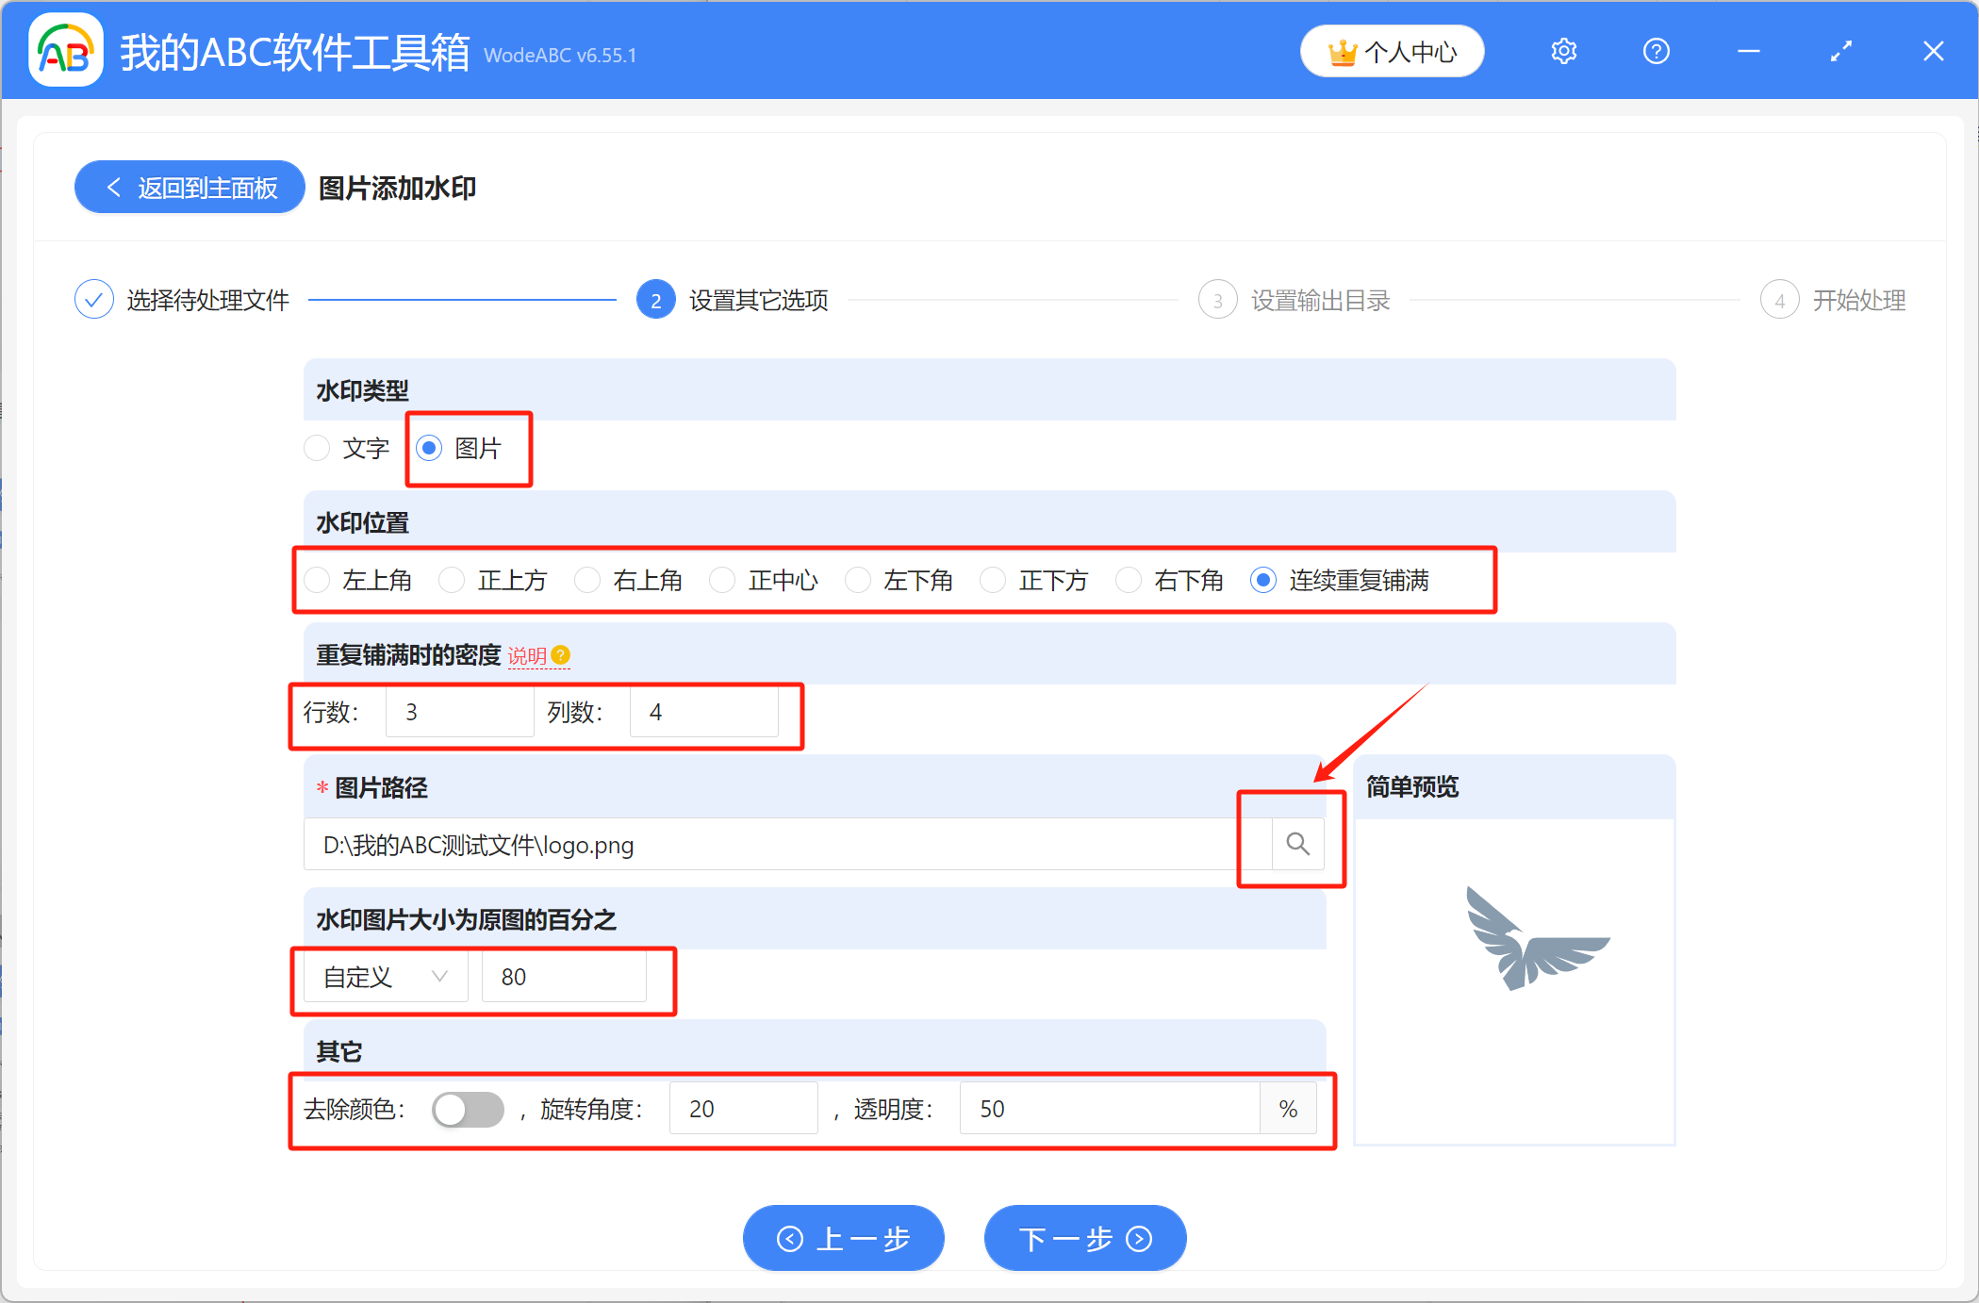Toggle the remove color switch
The height and width of the screenshot is (1303, 1979).
tap(468, 1110)
